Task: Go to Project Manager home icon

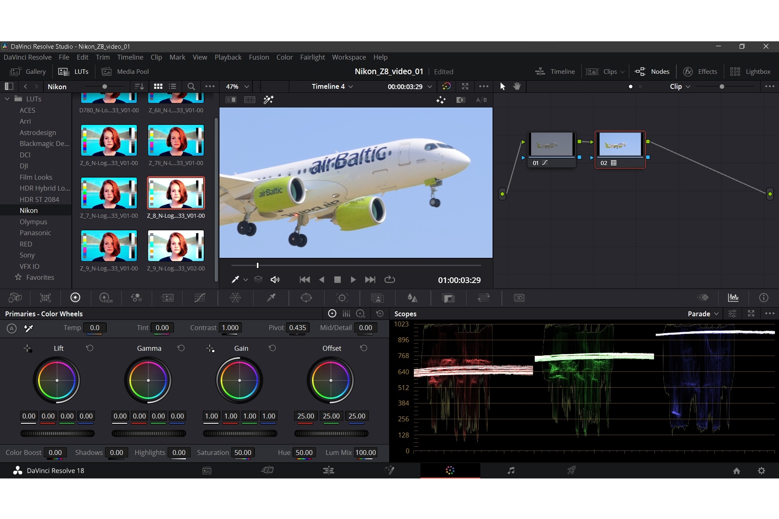Action: click(737, 471)
